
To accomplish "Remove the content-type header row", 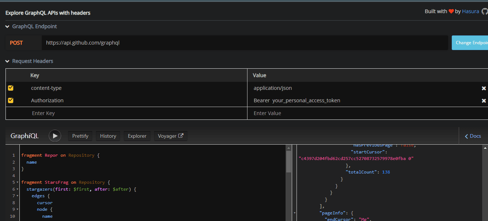I will point(484,88).
